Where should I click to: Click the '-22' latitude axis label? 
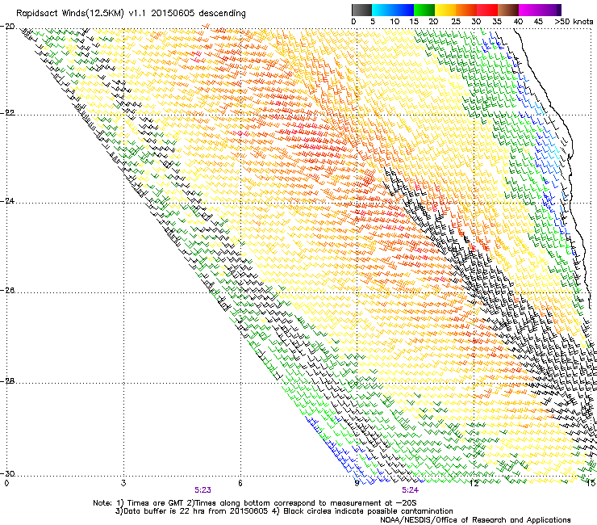(x=8, y=112)
